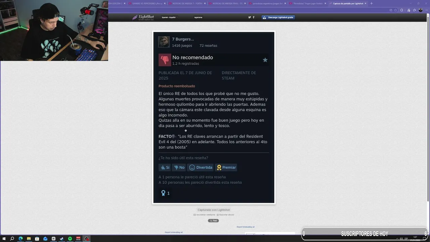Open Outlook mail from taskbar
430x242 pixels.
click(45, 239)
